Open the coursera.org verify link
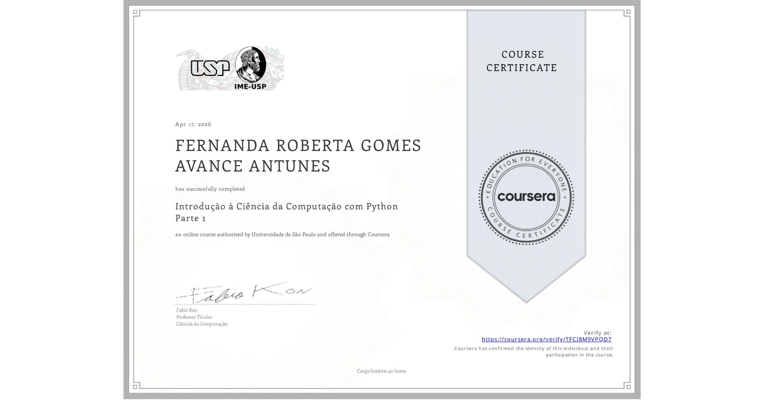This screenshot has height=400, width=765. [x=547, y=339]
